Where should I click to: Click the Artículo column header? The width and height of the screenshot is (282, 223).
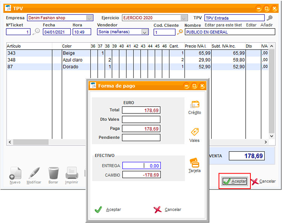29,46
